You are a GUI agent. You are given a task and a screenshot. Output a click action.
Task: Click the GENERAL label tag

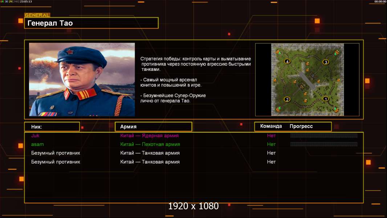(x=37, y=15)
